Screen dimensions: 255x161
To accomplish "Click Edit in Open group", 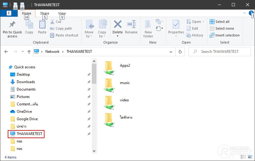I will [192, 28].
